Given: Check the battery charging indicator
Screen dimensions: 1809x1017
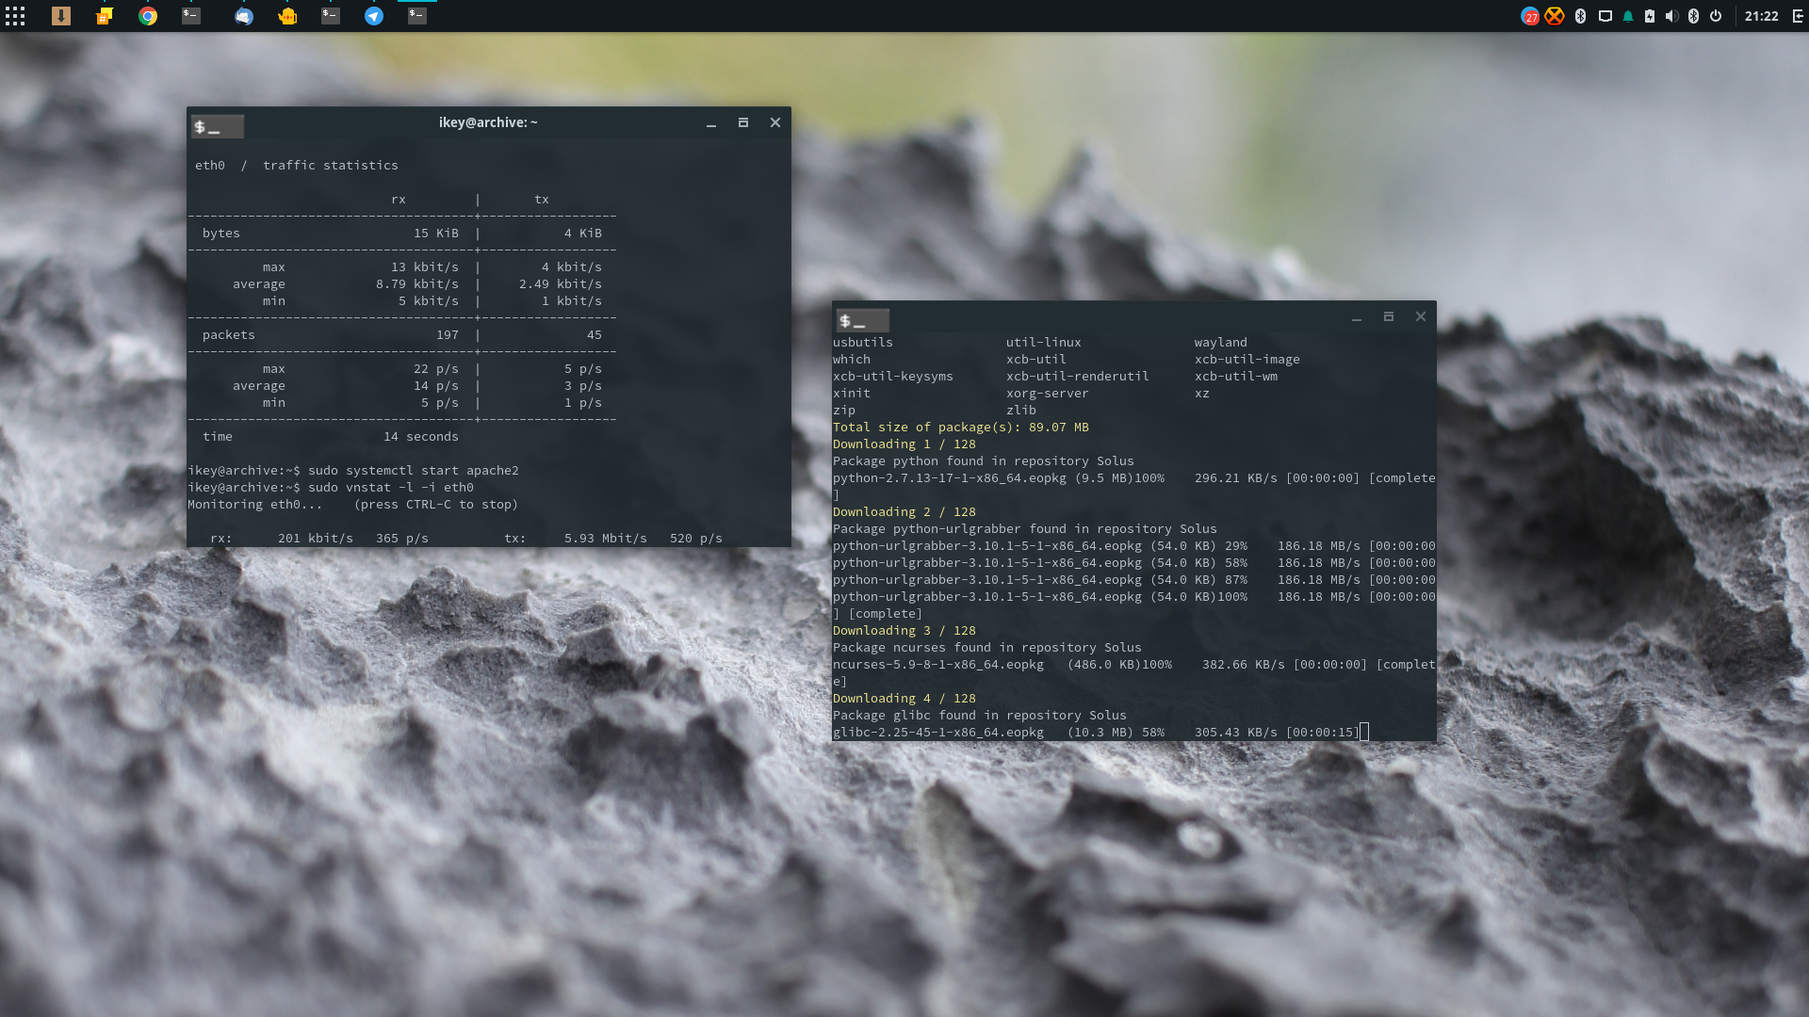Looking at the screenshot, I should pyautogui.click(x=1650, y=16).
